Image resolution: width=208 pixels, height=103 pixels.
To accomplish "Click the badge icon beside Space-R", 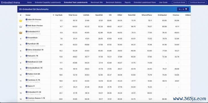I will 26,86.
